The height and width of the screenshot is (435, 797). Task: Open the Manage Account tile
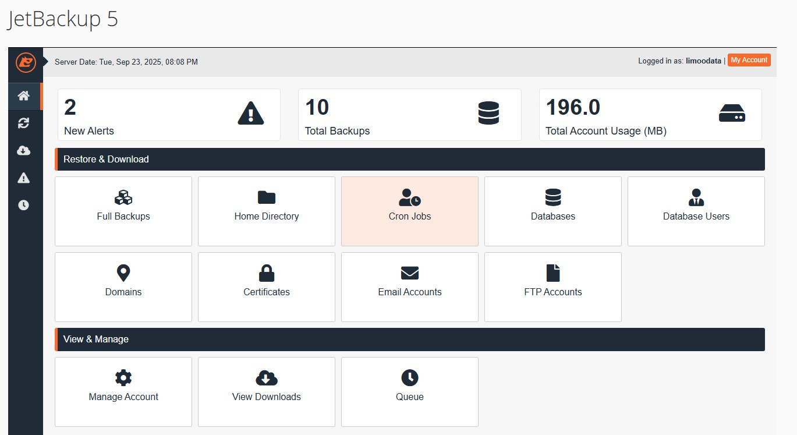123,391
